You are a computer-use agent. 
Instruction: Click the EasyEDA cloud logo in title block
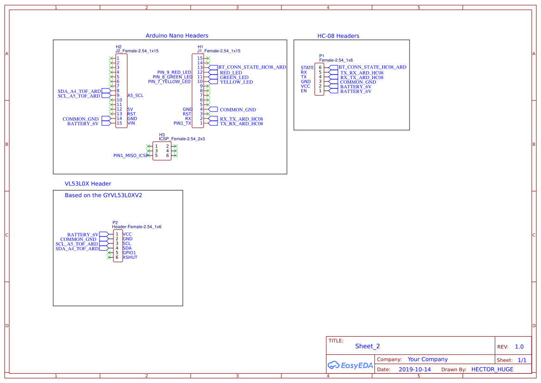coord(350,365)
